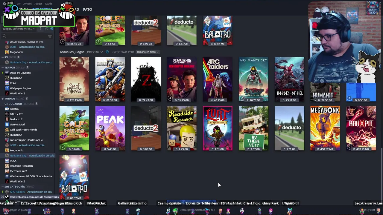Screen dimensions: 383x215
Task: Click the library grid vertical scrollbar
Action: point(382,175)
